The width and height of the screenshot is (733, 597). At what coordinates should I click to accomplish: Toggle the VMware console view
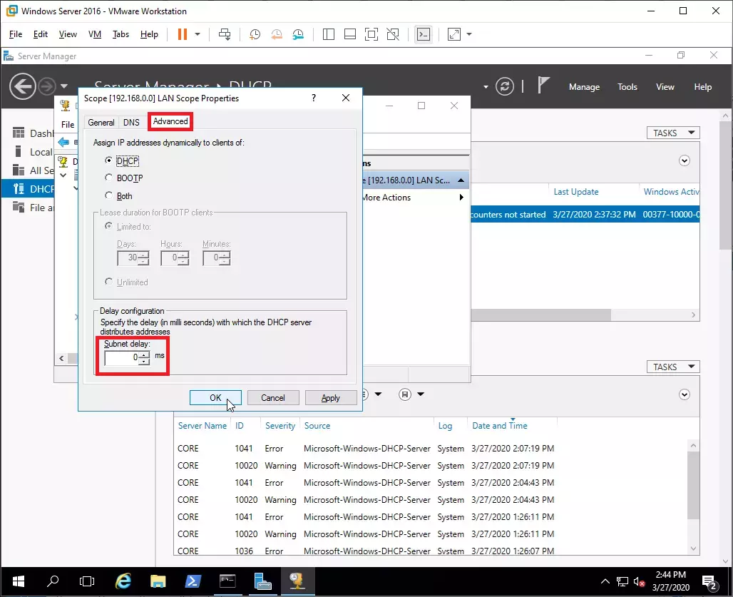(424, 34)
